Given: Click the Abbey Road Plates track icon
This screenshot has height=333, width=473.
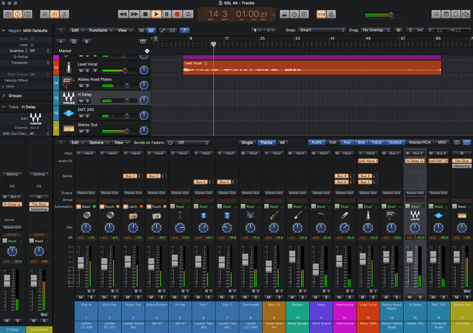Looking at the screenshot, I should [x=69, y=83].
